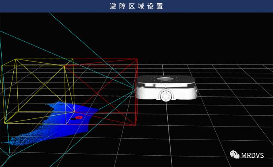Image resolution: width=273 pixels, height=167 pixels.
Task: Click the camera origin where cyan lines converge
Action: click(134, 89)
